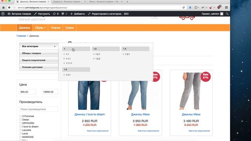Click the maximum price field 19990.00

(x=50, y=92)
